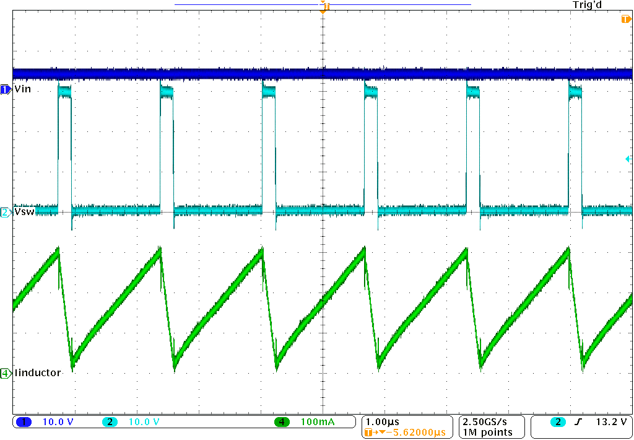634x440 pixels.
Task: Click the channel 2 vertical position marker on left
Action: click(x=4, y=211)
